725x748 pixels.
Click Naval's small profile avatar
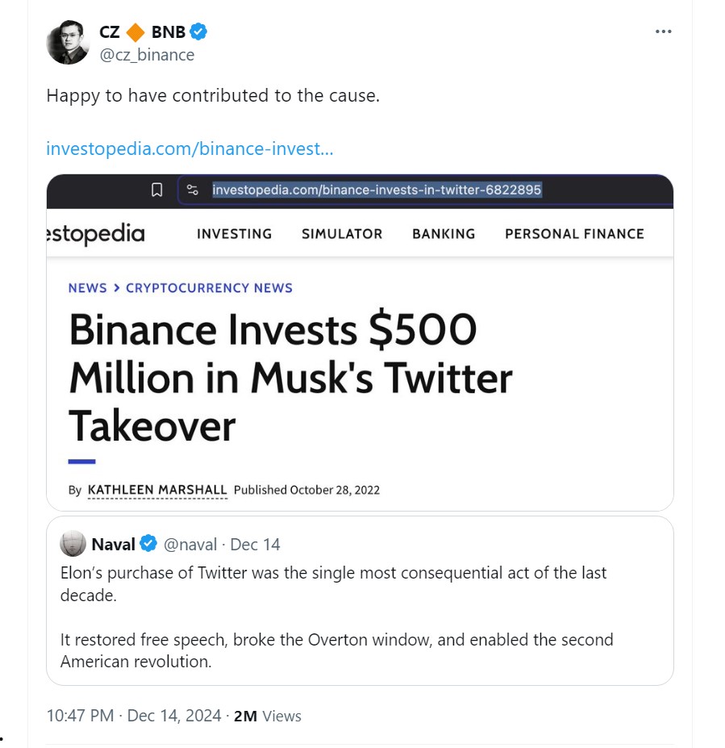click(73, 544)
